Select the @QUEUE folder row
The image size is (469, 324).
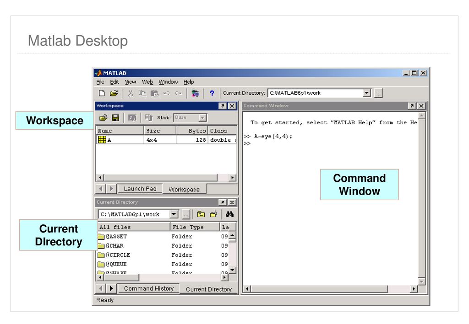163,264
